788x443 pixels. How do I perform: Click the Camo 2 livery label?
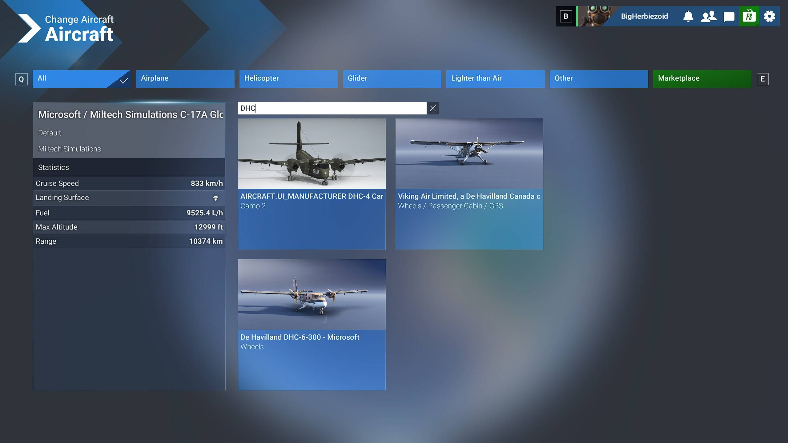[x=253, y=206]
